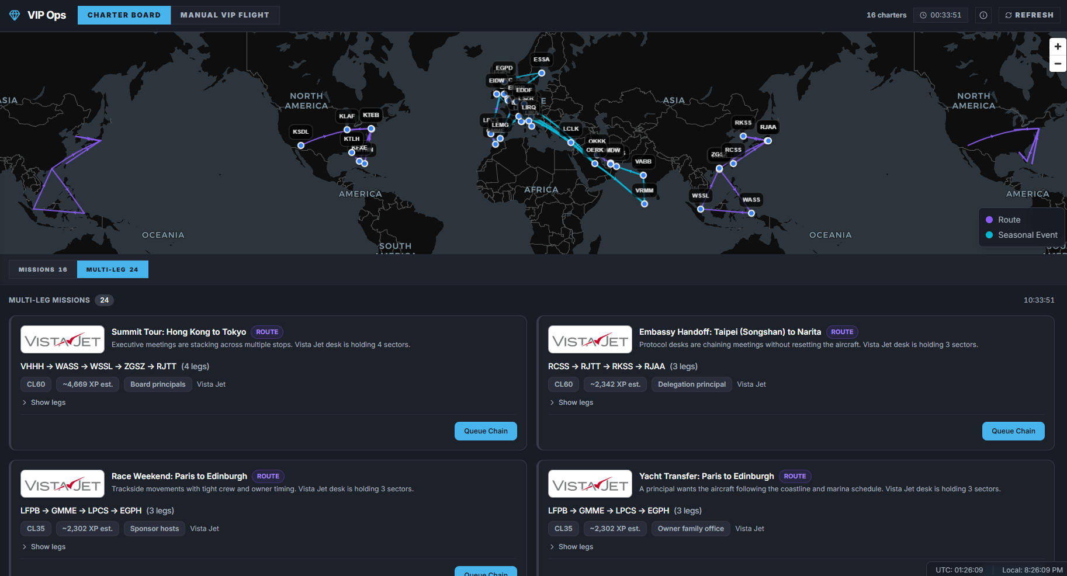This screenshot has width=1067, height=576.
Task: Select the VRMM airport marker
Action: click(x=645, y=190)
